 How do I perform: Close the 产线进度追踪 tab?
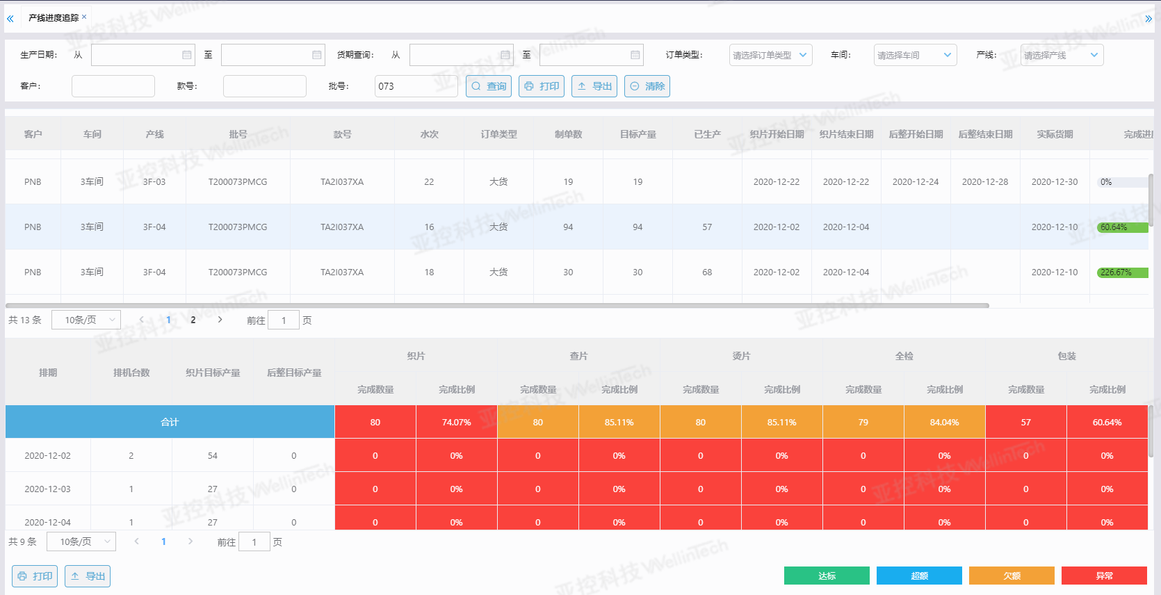pyautogui.click(x=84, y=17)
